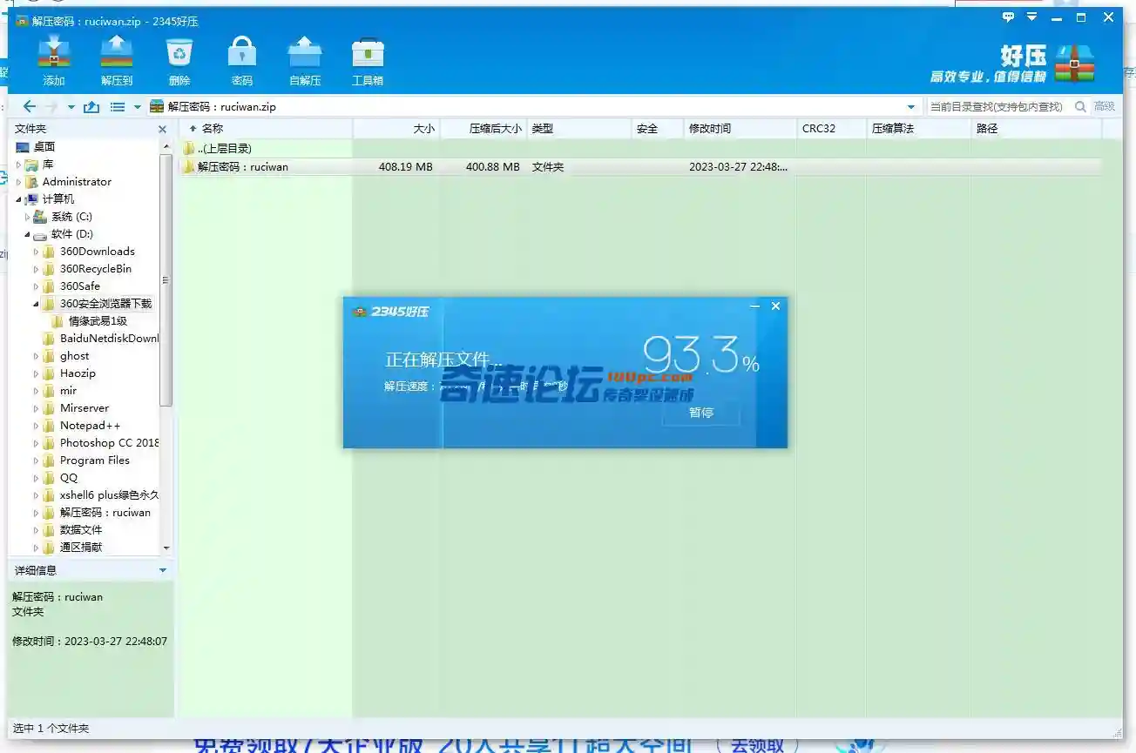This screenshot has width=1136, height=753.
Task: Open navigation history dropdown arrow
Action: pyautogui.click(x=71, y=107)
